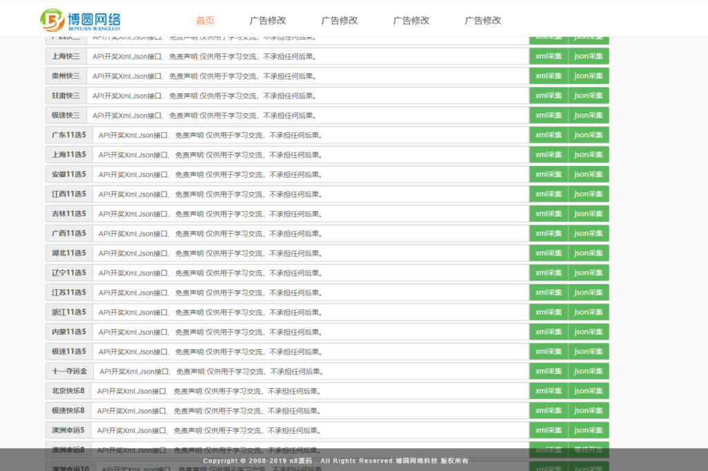Screen dimensions: 708x471
Task: Hit json采集 for 湖北11选5
Action: coord(588,253)
